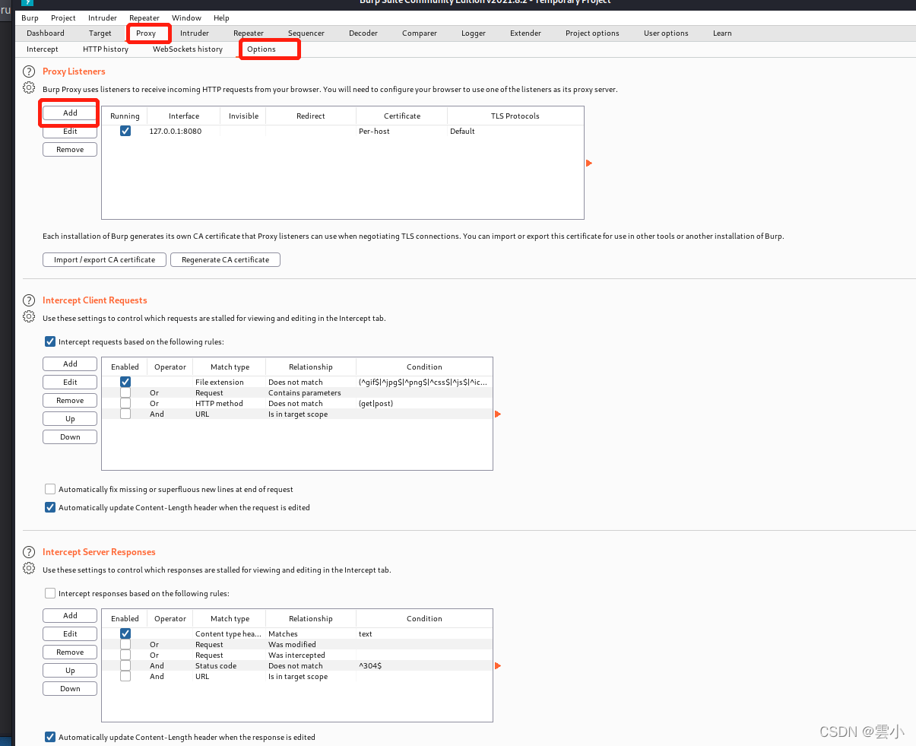Remove the selected proxy listener
Viewport: 916px width, 746px height.
[70, 149]
